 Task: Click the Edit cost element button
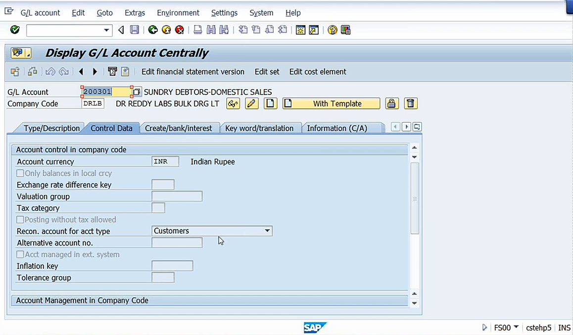(x=318, y=72)
